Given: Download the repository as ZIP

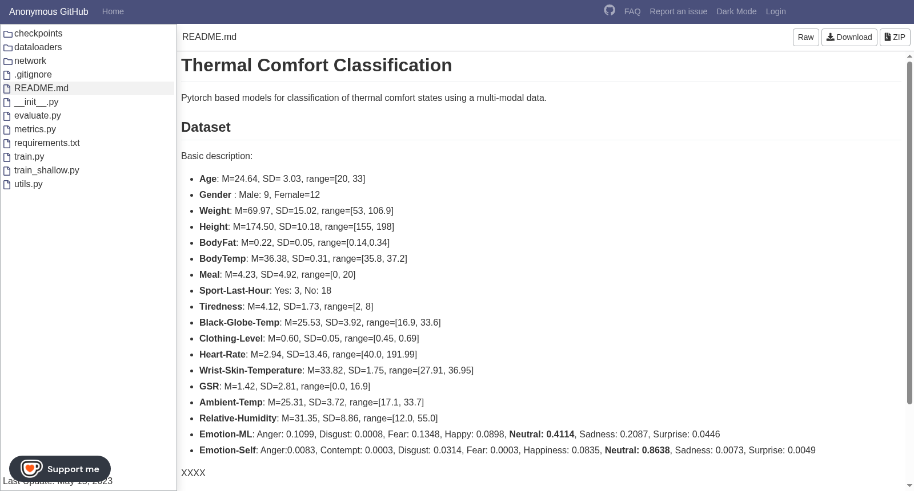Looking at the screenshot, I should pyautogui.click(x=895, y=37).
